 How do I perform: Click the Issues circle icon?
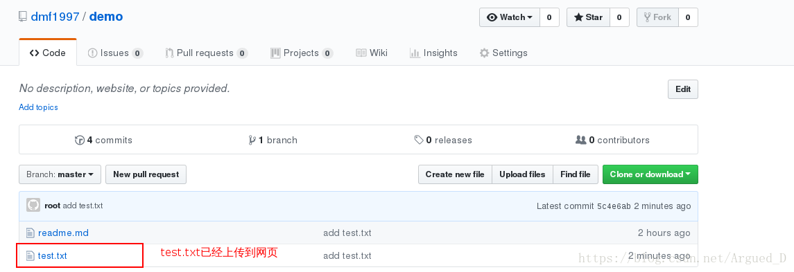[x=92, y=53]
